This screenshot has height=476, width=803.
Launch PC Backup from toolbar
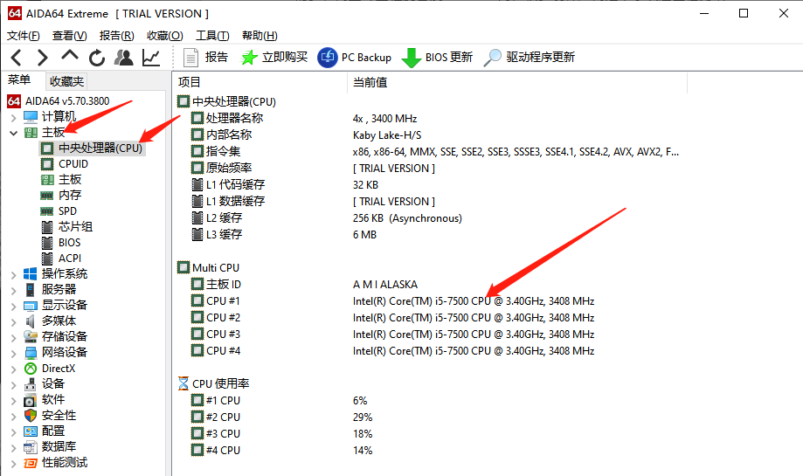[x=355, y=58]
